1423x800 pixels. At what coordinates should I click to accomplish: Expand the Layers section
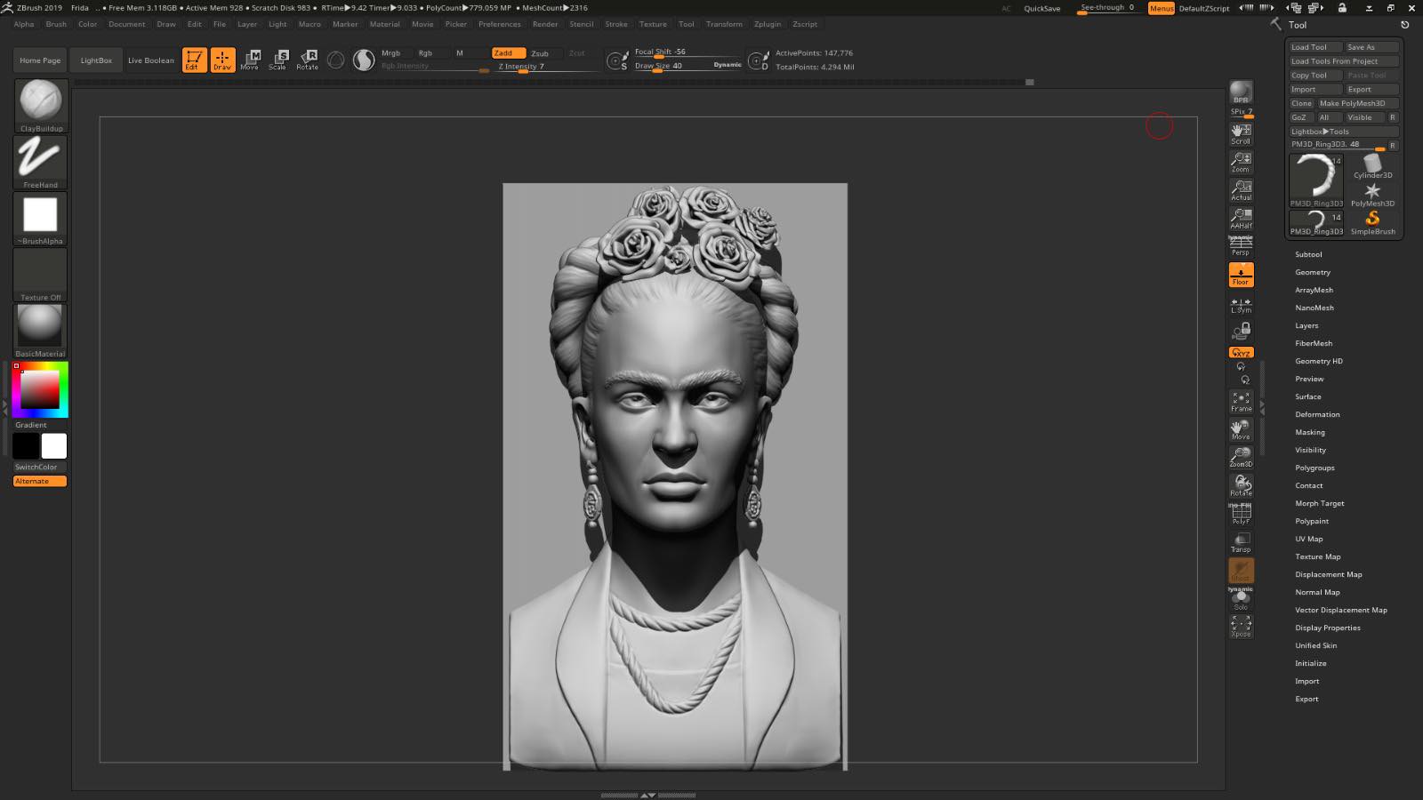[1306, 325]
